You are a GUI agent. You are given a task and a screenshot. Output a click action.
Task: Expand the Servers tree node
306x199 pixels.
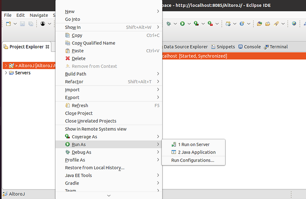[5, 73]
